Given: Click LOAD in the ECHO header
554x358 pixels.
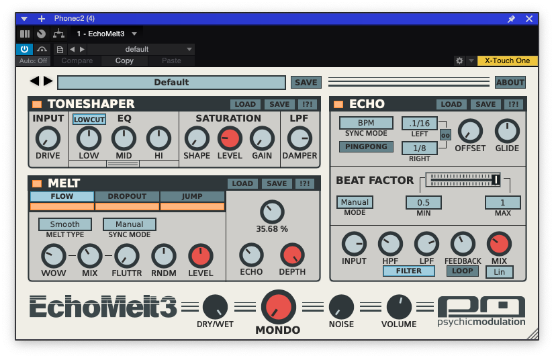Looking at the screenshot, I should [x=451, y=104].
